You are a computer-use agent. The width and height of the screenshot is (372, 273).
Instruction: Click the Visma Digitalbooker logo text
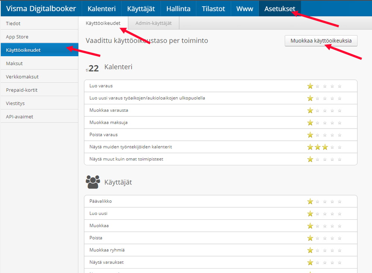[x=41, y=9]
